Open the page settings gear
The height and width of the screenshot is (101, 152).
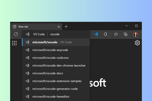[137, 43]
